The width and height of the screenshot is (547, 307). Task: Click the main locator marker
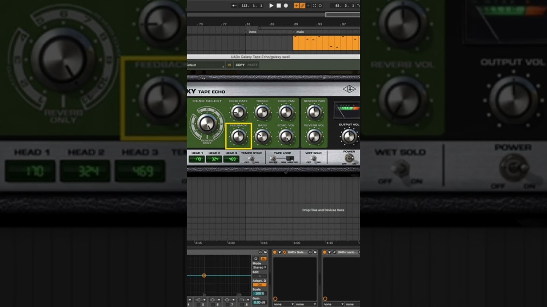(299, 32)
